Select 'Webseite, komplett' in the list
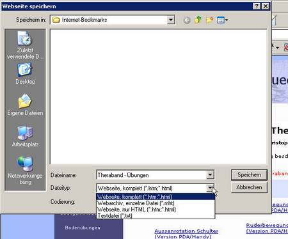Viewport: 288px width, 239px height. (x=156, y=197)
